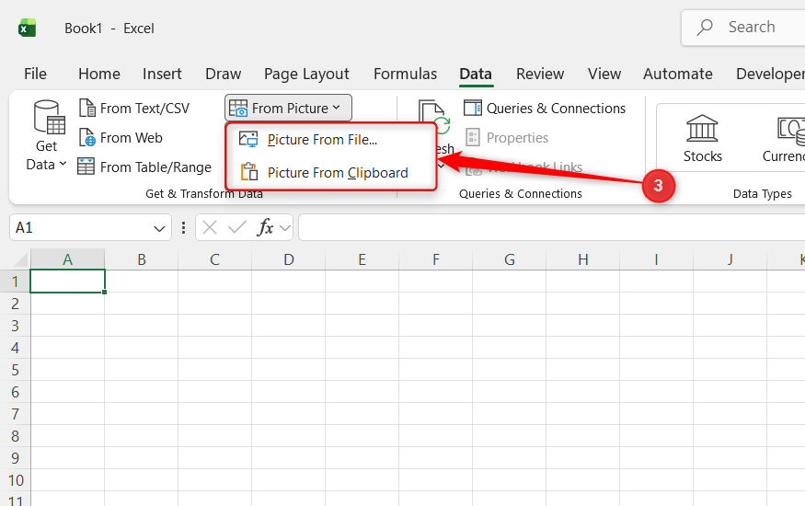This screenshot has height=506, width=805.
Task: Open the File tab
Action: (x=36, y=74)
